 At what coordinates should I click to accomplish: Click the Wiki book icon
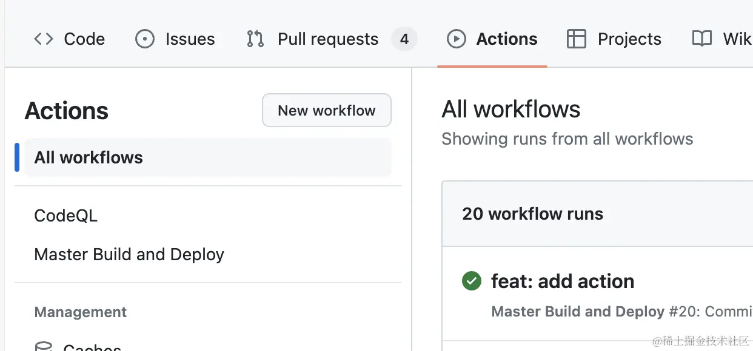[x=702, y=39]
